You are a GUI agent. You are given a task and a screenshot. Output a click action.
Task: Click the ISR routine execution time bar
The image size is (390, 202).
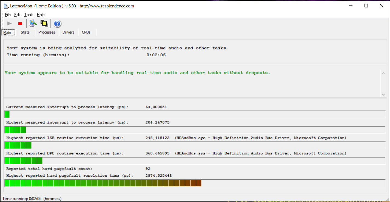[195, 145]
